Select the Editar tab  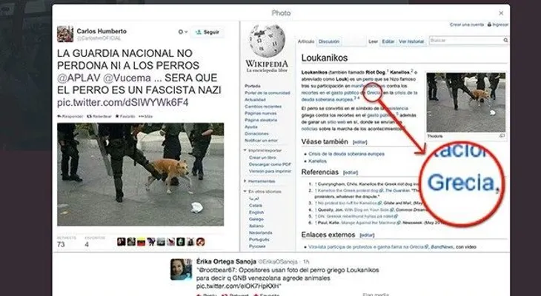pyautogui.click(x=388, y=41)
